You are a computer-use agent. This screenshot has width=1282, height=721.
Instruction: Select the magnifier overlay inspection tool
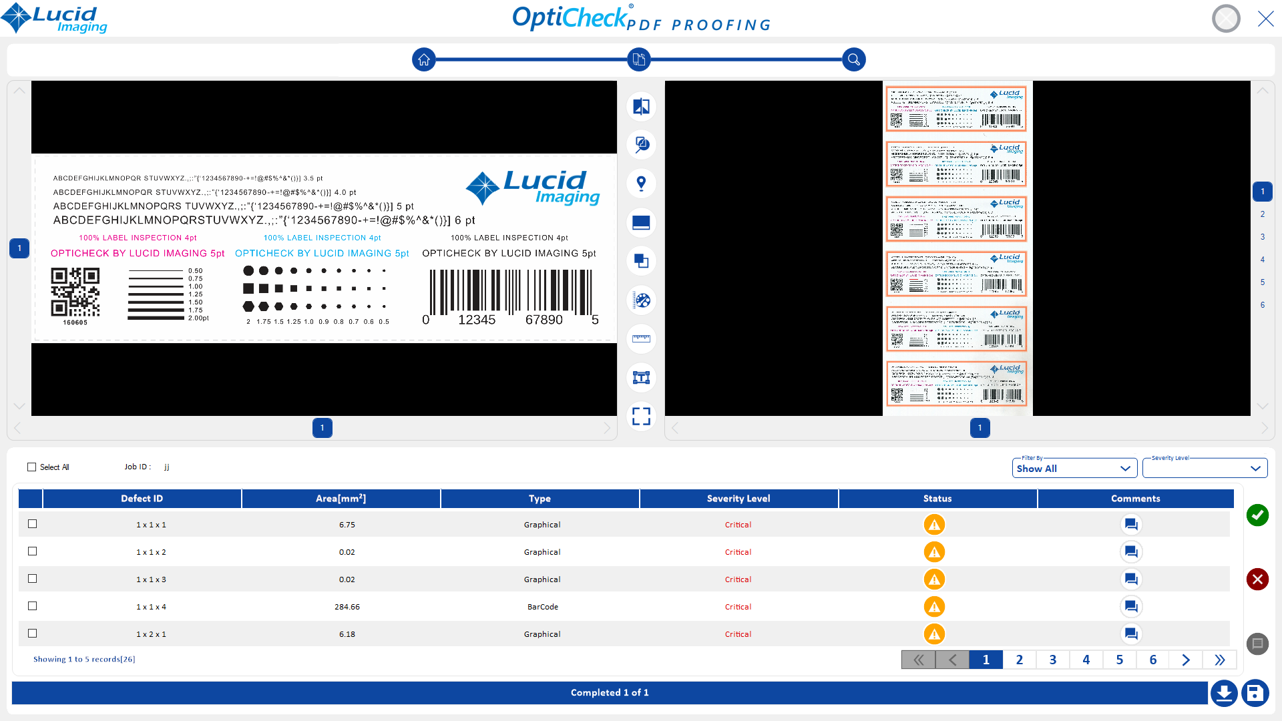[641, 145]
